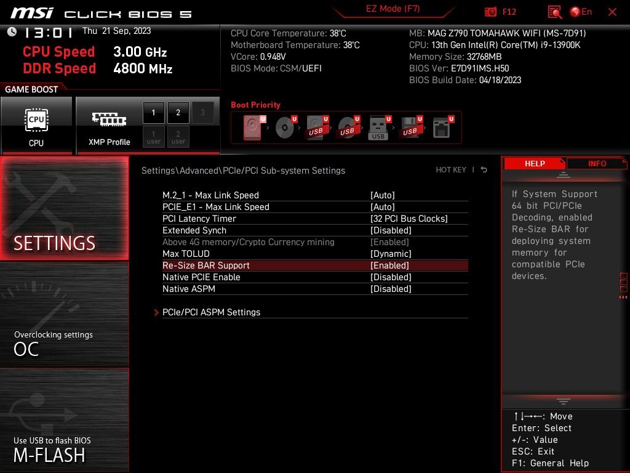Open the BIOS search magnifier icon
Image resolution: width=630 pixels, height=473 pixels.
click(554, 12)
